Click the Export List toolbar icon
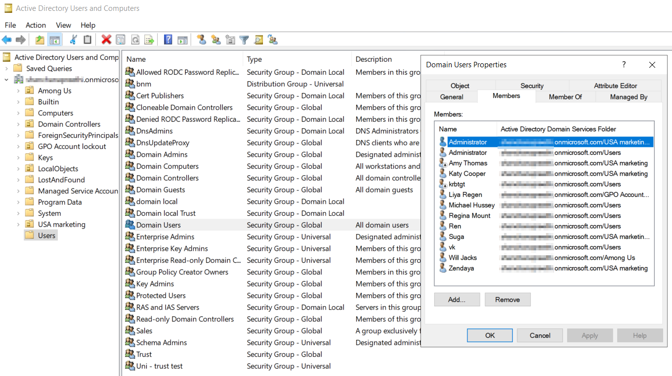672x376 pixels. [149, 40]
